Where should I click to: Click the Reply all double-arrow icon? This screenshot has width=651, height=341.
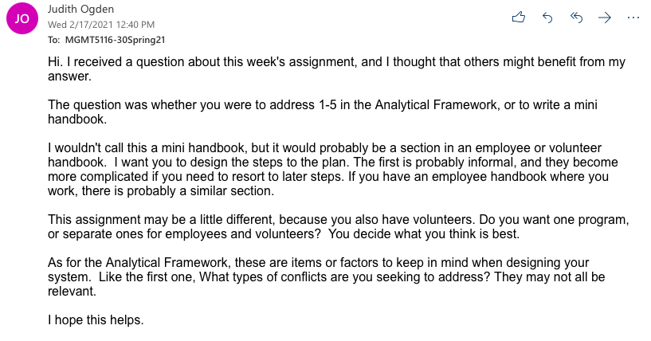coord(576,18)
